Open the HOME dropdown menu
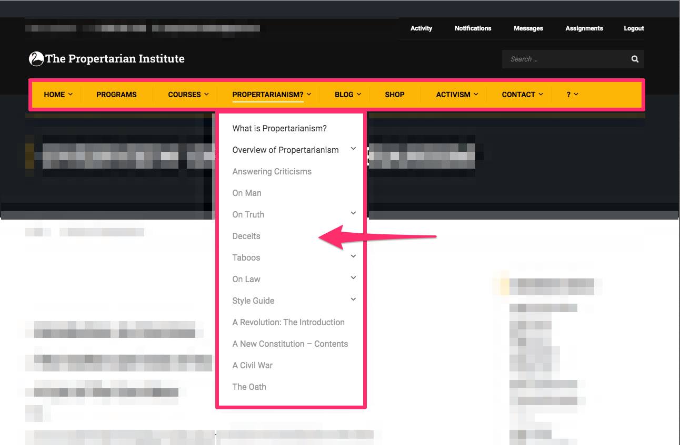This screenshot has width=680, height=445. [58, 95]
